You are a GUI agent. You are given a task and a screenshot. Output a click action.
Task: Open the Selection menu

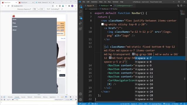(x=94, y=2)
